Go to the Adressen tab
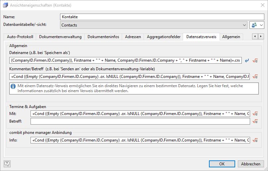Screen dimensions: 268x171 coord(133,37)
